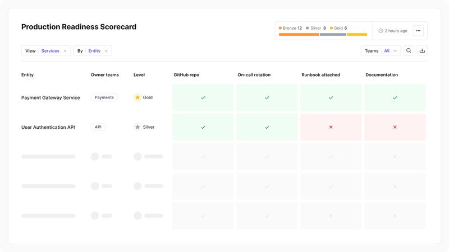Select the Runbook attached column header
Image resolution: width=449 pixels, height=252 pixels.
[x=320, y=74]
